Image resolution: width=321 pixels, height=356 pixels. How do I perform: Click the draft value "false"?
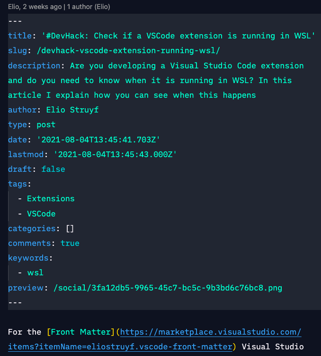[53, 169]
